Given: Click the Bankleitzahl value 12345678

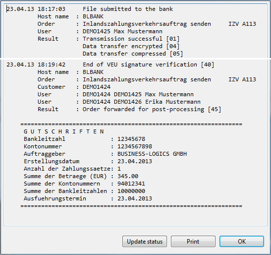Looking at the screenshot, I should click(131, 139).
